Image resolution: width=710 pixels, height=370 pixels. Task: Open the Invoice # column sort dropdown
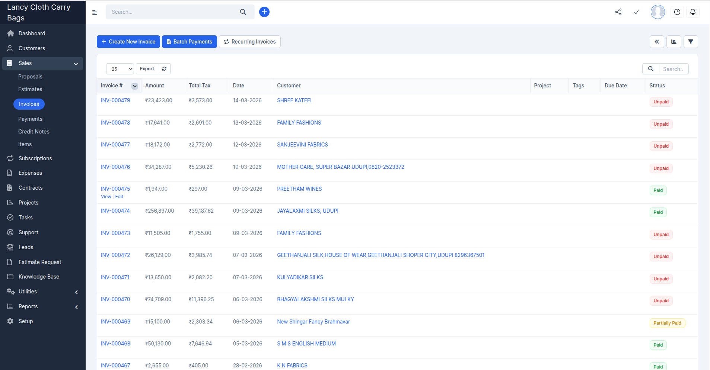coord(134,86)
